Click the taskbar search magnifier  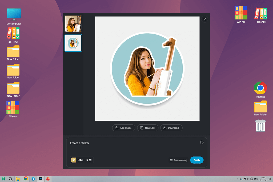coord(11,179)
